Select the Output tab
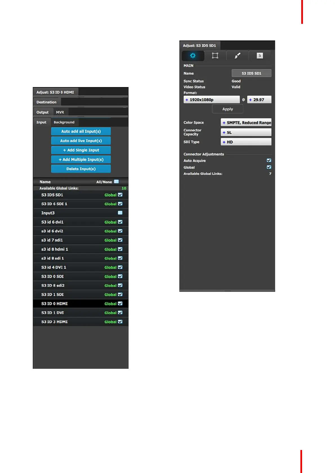This screenshot has width=335, height=473. (42, 112)
